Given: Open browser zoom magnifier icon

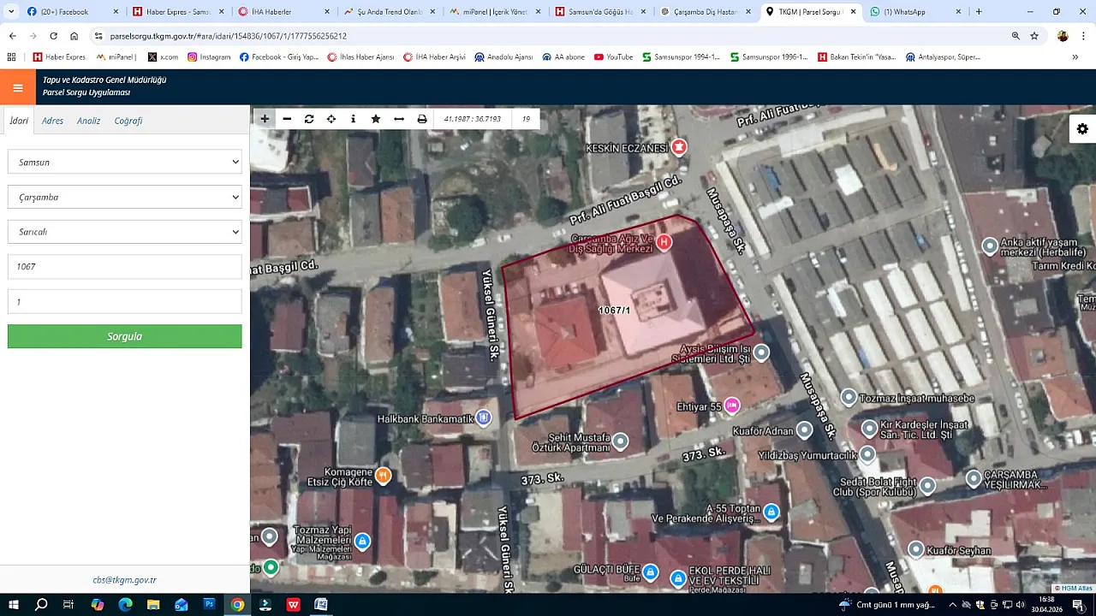Looking at the screenshot, I should click(1016, 36).
